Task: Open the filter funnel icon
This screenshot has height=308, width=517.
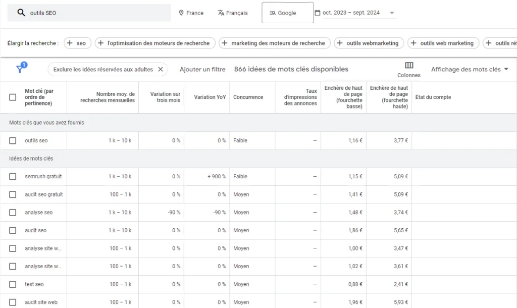Action: point(20,69)
